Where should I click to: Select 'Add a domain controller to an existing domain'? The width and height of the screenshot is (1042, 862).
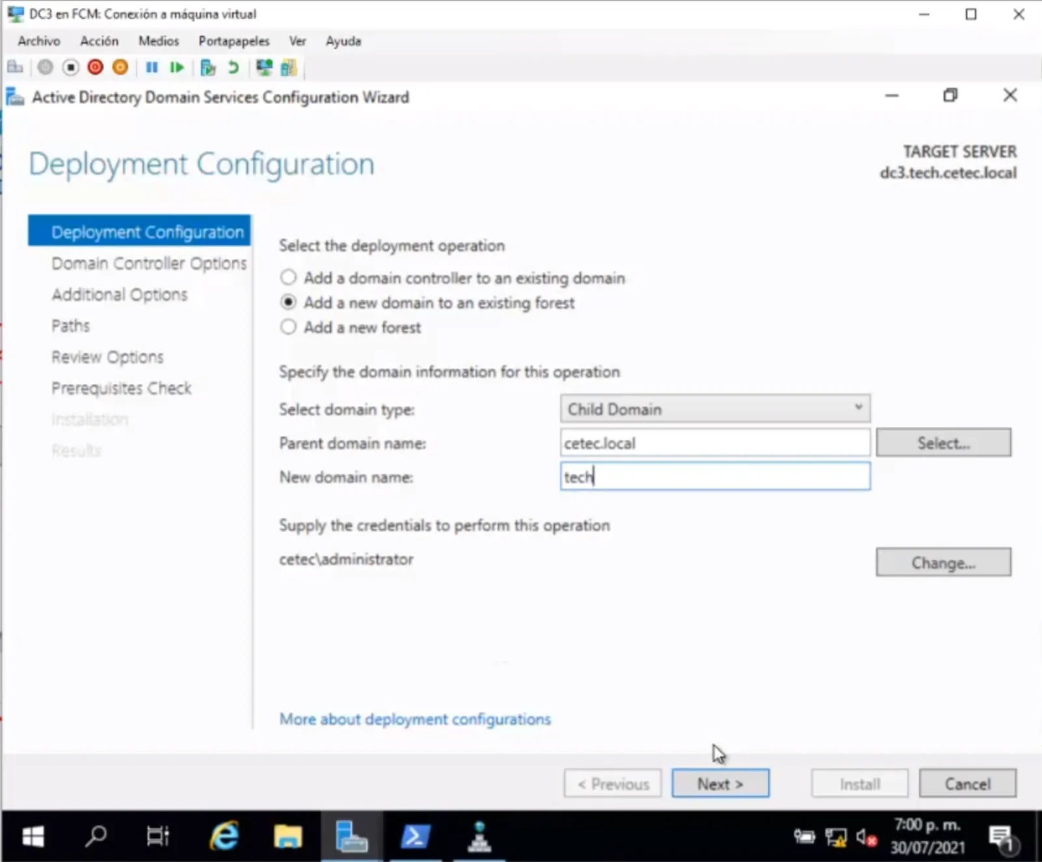(288, 278)
